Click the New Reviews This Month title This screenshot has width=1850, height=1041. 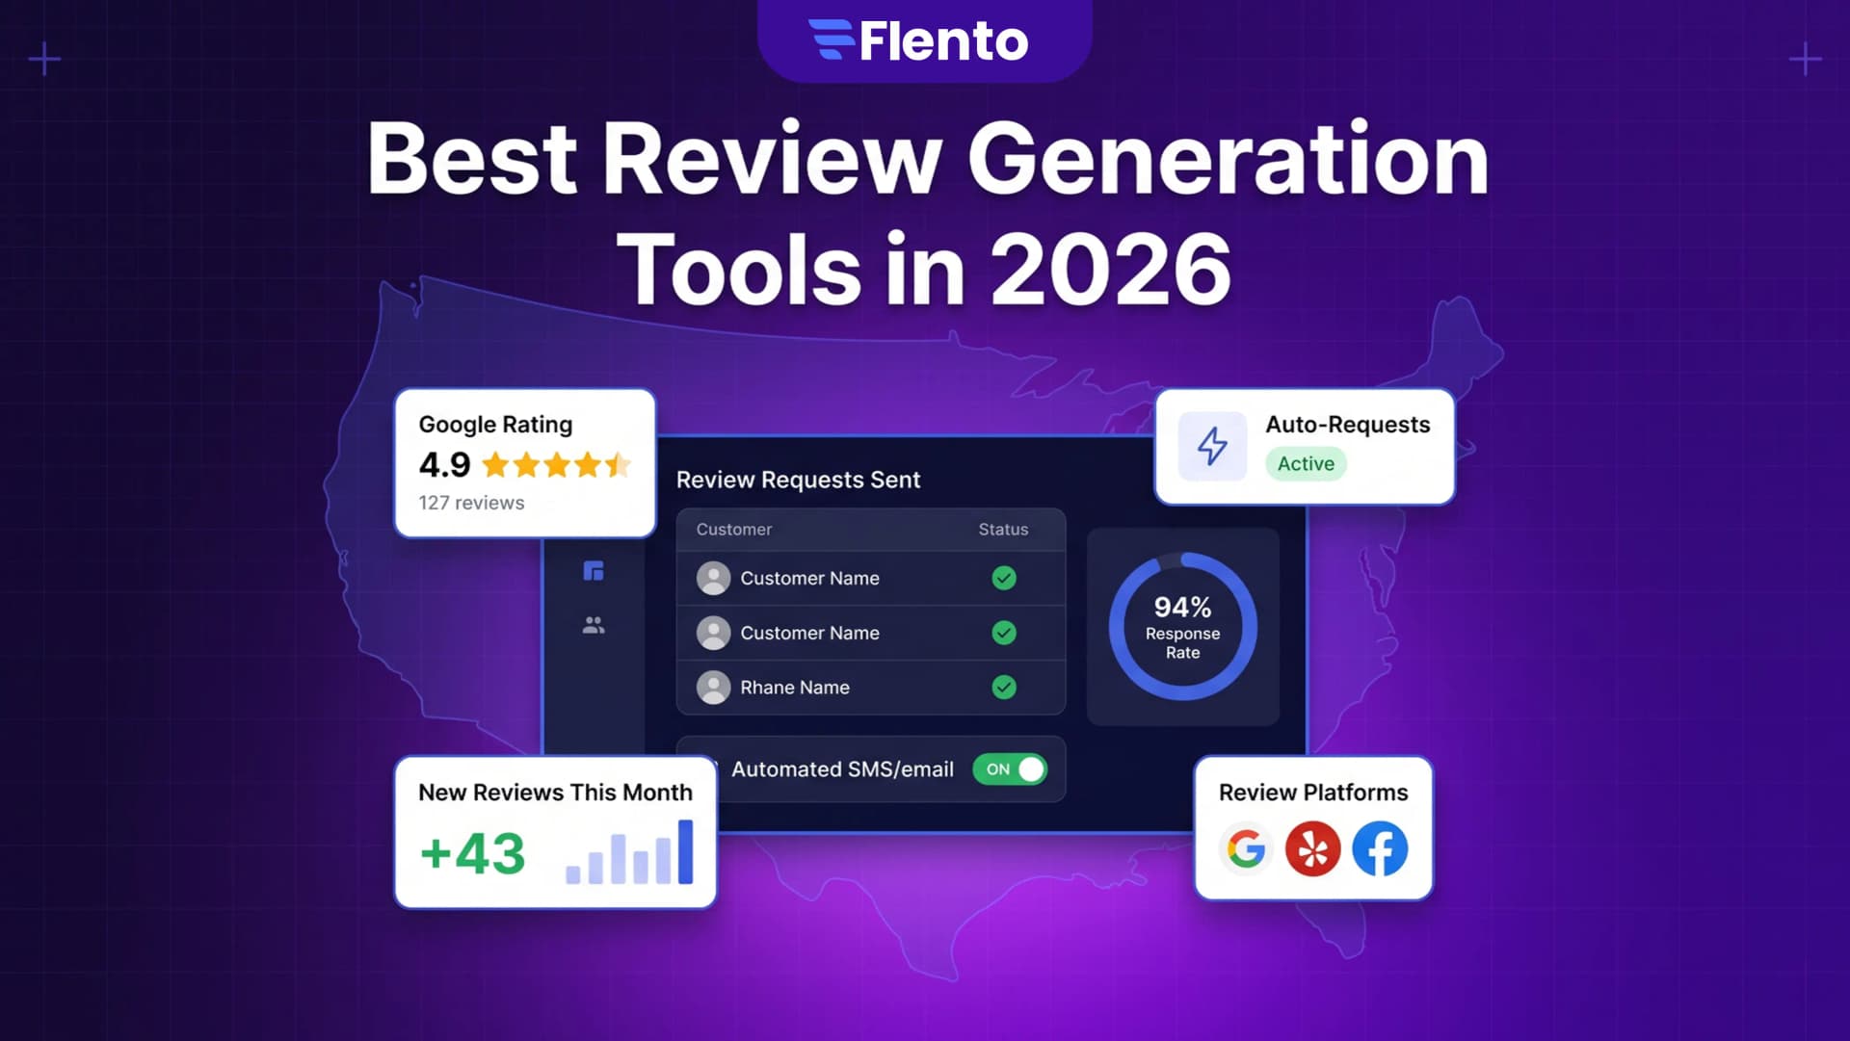[555, 793]
